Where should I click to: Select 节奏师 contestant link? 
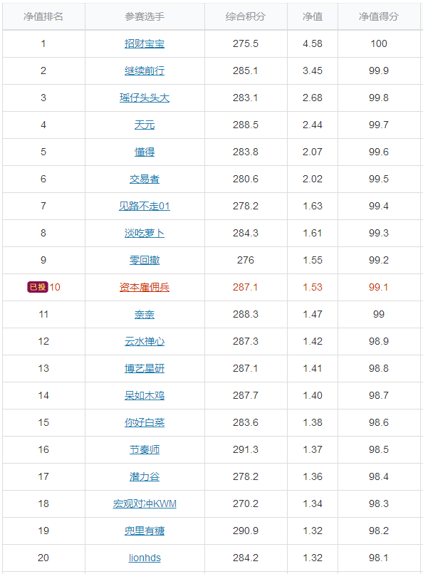[x=145, y=449]
